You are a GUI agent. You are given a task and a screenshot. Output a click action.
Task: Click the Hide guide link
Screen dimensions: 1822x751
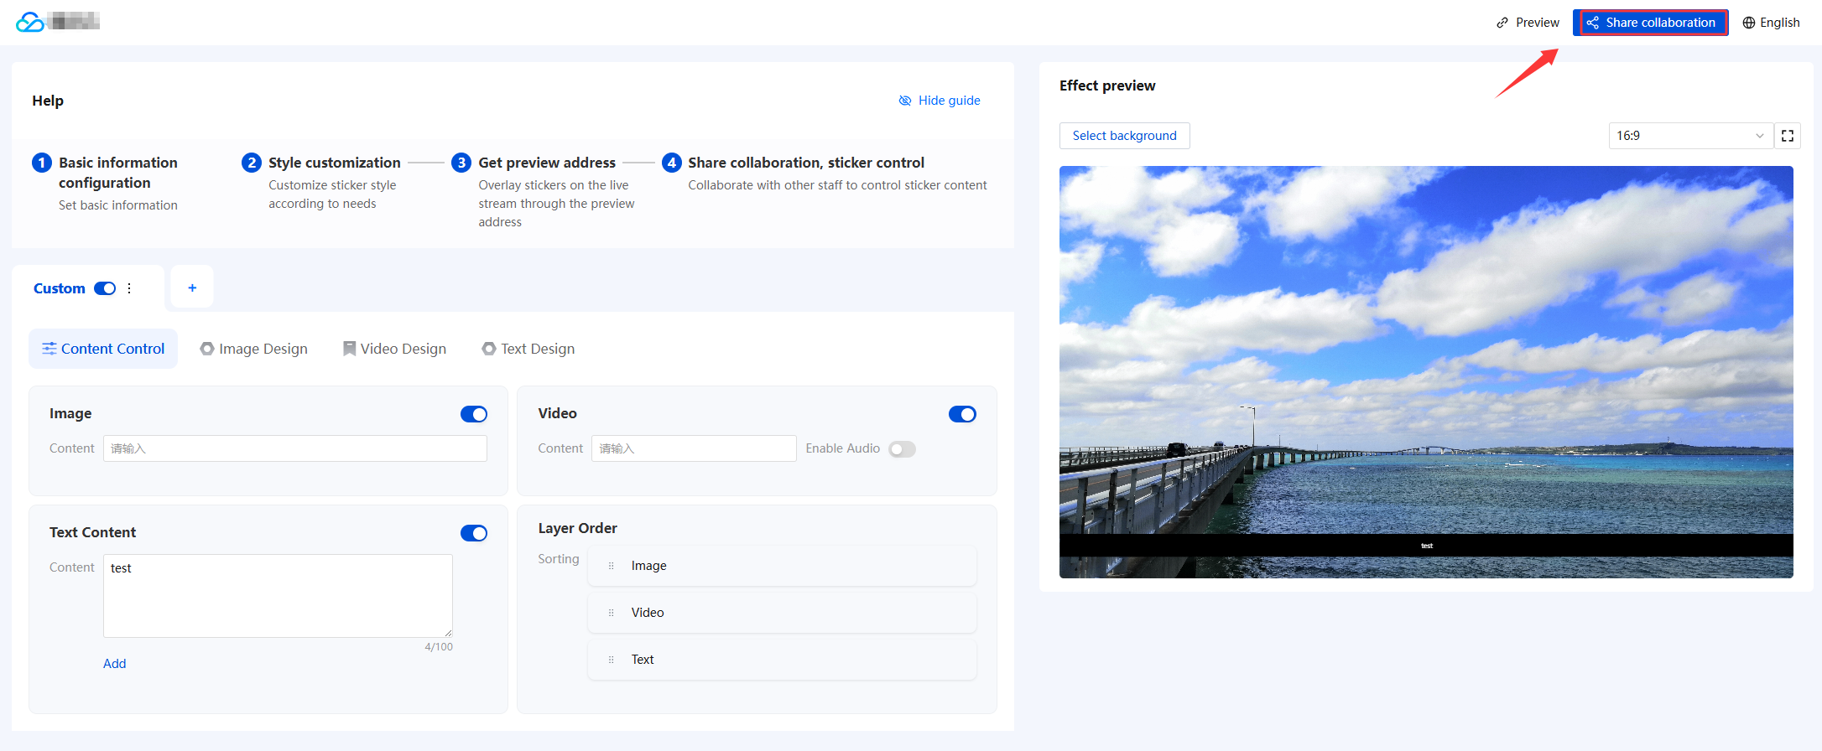pos(940,101)
